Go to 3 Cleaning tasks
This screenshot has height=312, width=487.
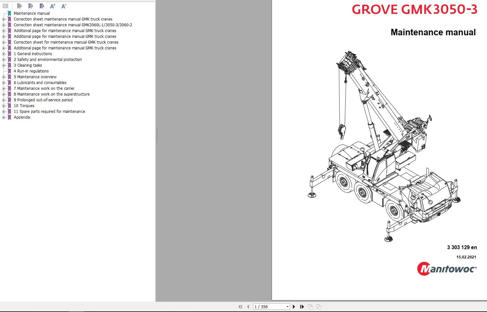pyautogui.click(x=28, y=65)
